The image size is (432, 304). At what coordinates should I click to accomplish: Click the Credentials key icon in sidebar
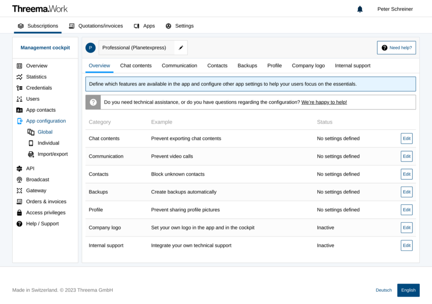pyautogui.click(x=19, y=88)
